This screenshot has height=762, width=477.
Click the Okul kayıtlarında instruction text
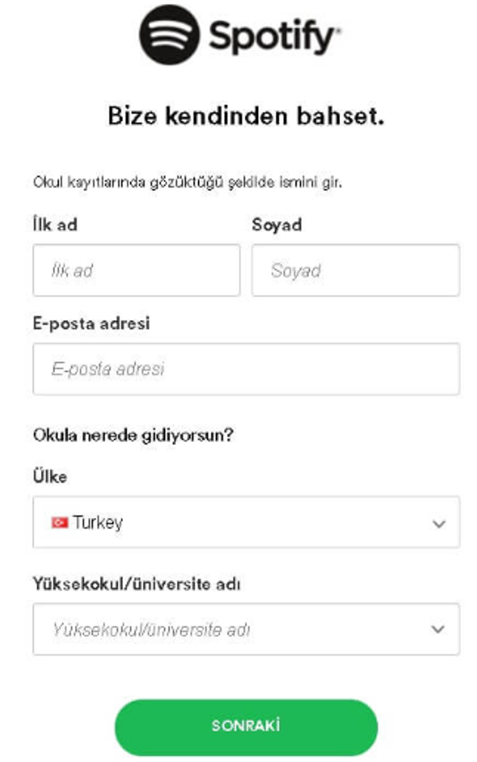[188, 182]
